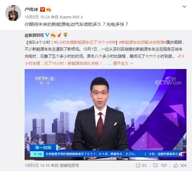Click the membership crown badge next to 卢伟冰

49,9
